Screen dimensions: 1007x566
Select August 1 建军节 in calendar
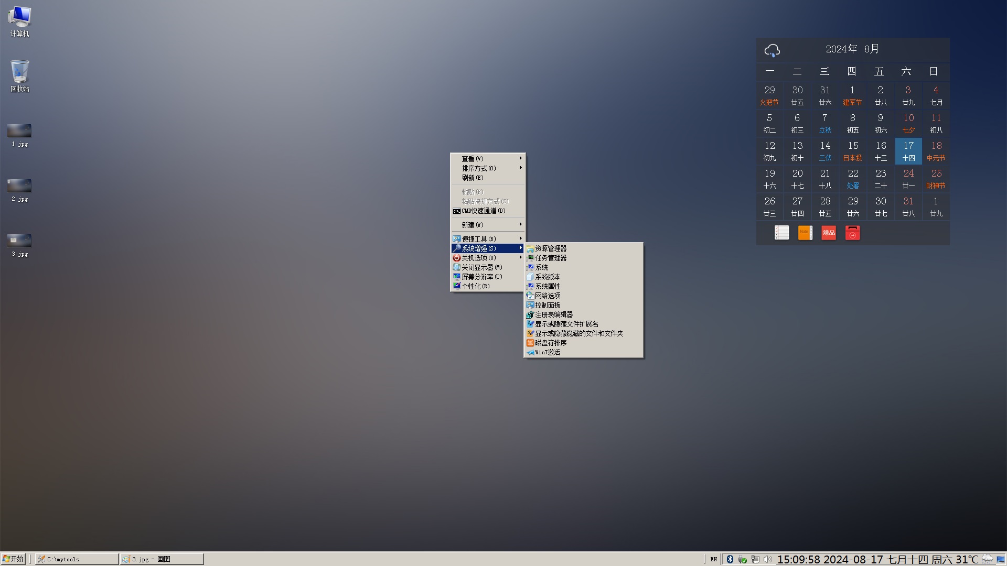(x=852, y=95)
